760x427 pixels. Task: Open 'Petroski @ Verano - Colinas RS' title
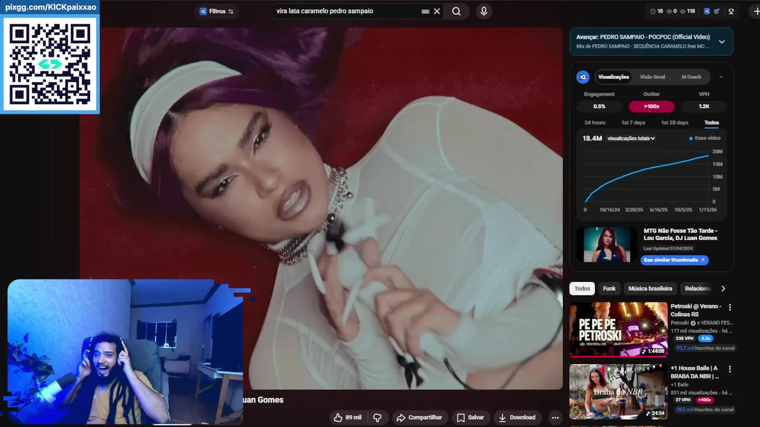click(696, 310)
